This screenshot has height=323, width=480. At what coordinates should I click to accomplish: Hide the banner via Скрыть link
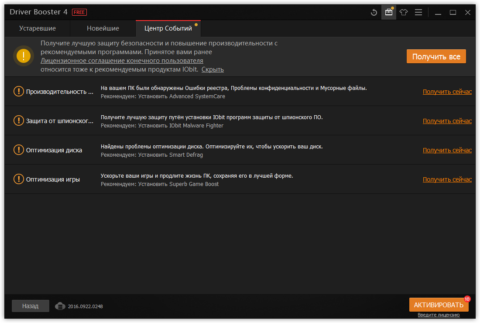[x=213, y=69]
